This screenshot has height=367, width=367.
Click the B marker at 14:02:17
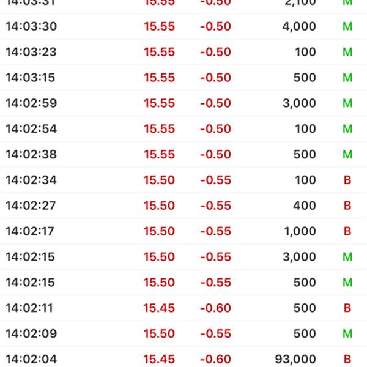[x=347, y=232]
